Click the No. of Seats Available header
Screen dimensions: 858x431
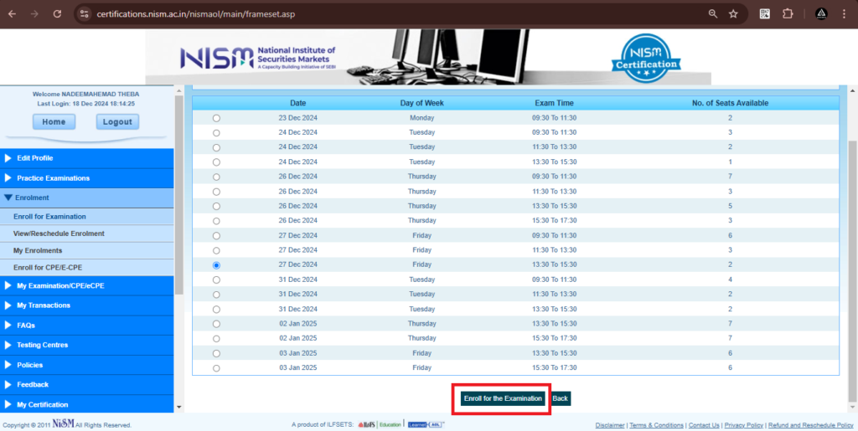(730, 103)
